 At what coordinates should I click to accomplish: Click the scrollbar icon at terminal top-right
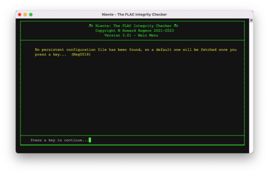(251, 21)
